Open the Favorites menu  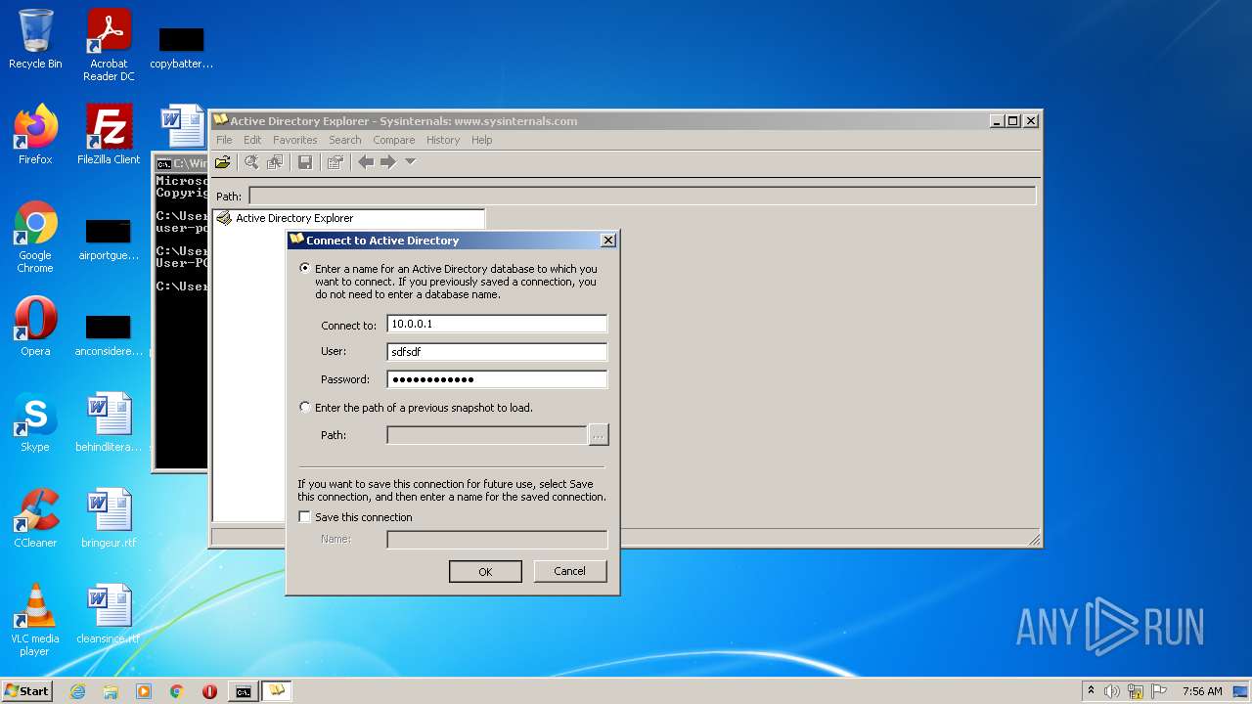pos(294,140)
